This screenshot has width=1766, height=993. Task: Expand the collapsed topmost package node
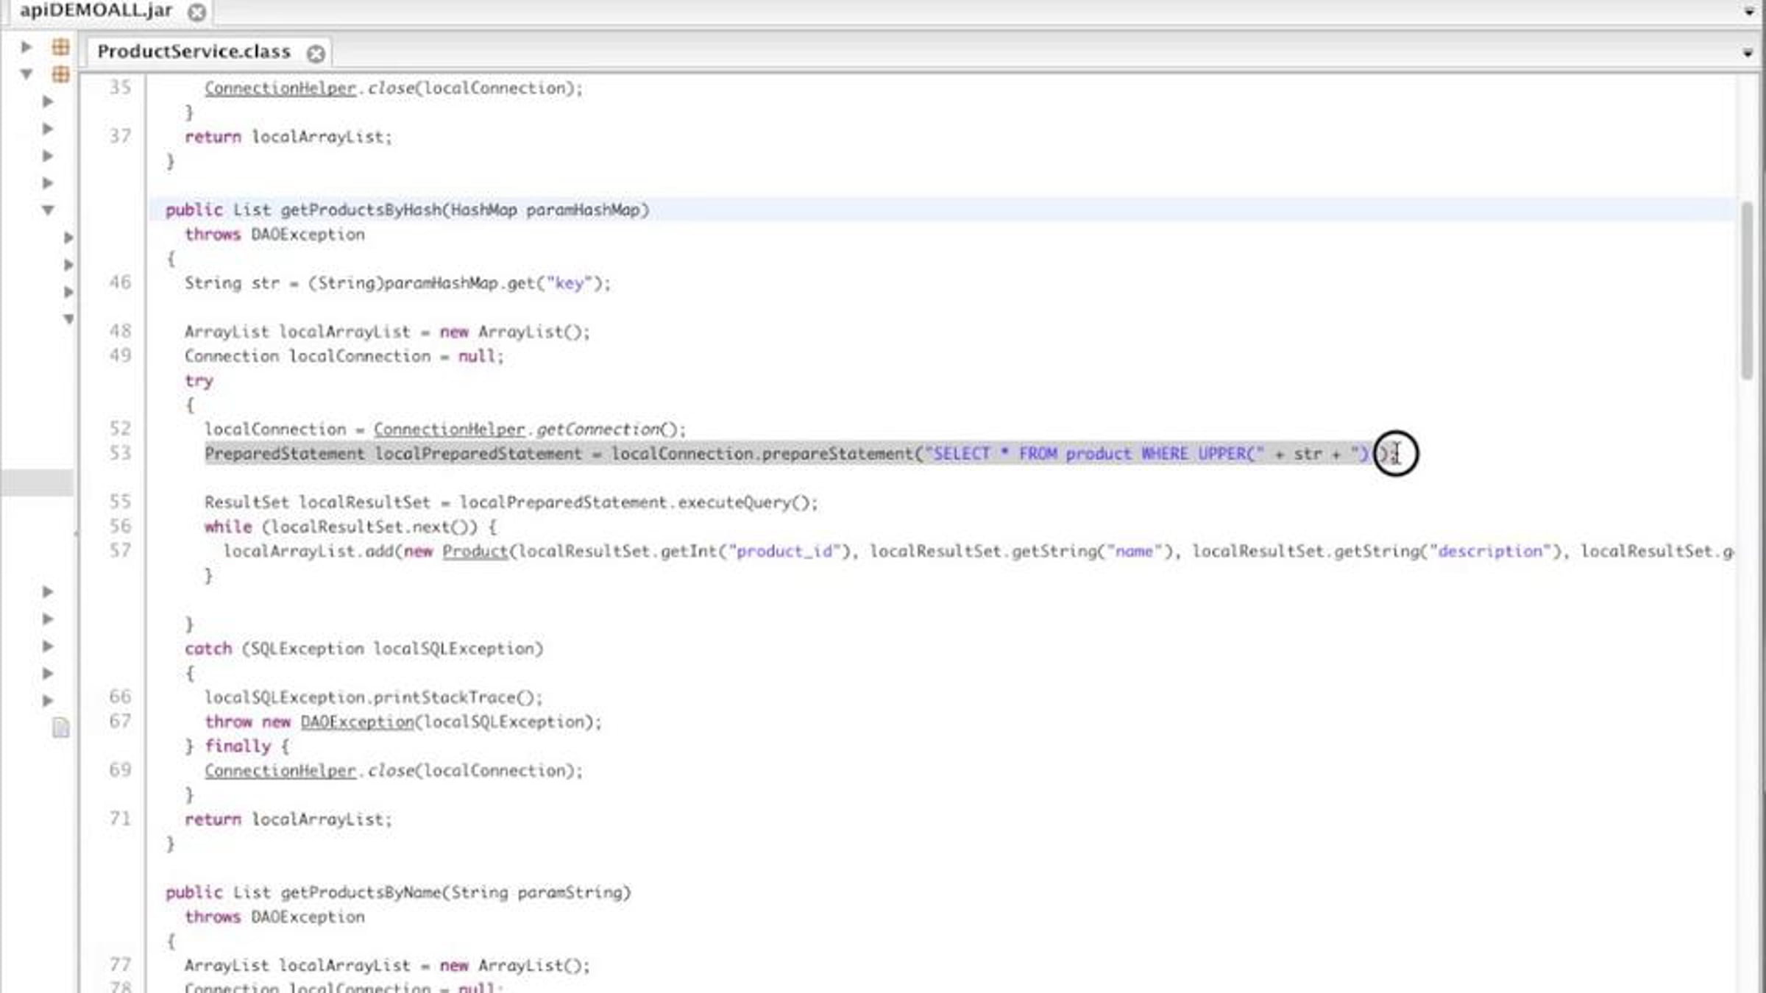26,47
